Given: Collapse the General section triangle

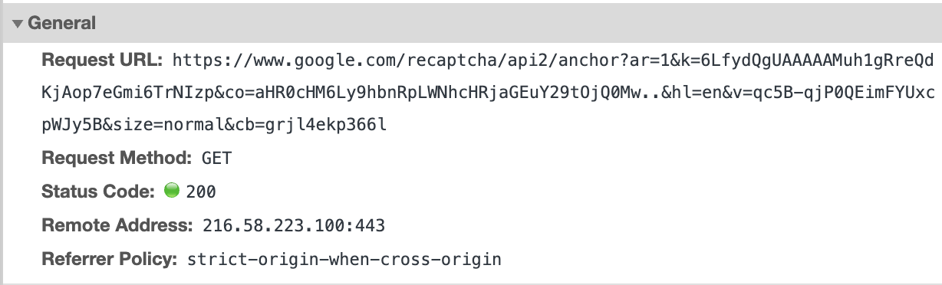Looking at the screenshot, I should click(18, 24).
